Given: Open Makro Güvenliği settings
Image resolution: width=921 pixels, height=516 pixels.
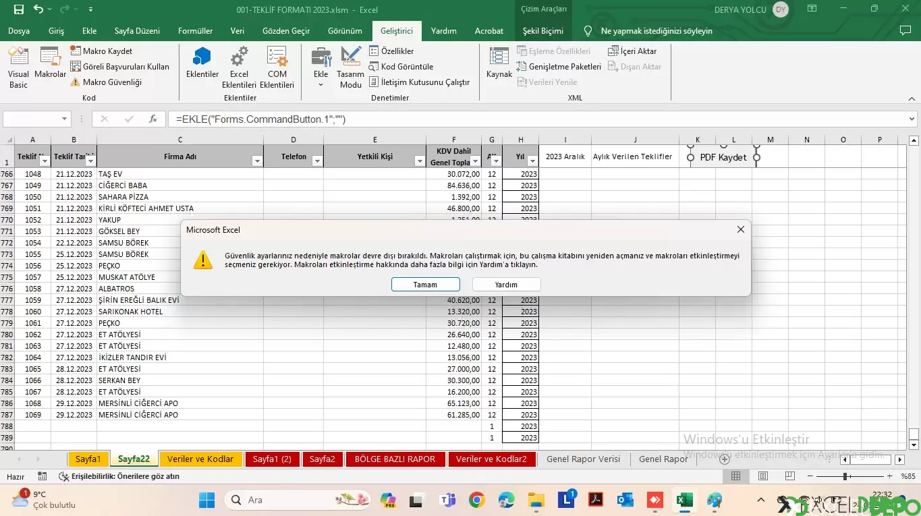Looking at the screenshot, I should 106,82.
